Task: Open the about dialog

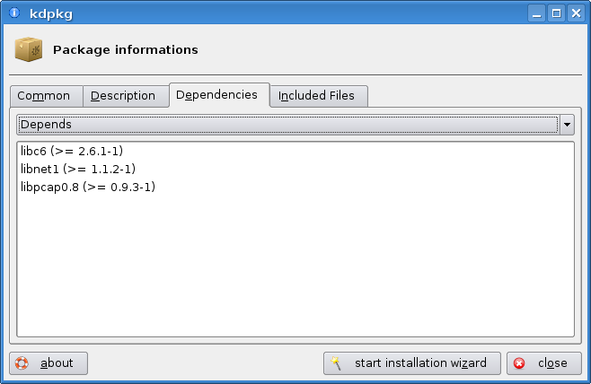Action: click(x=49, y=363)
